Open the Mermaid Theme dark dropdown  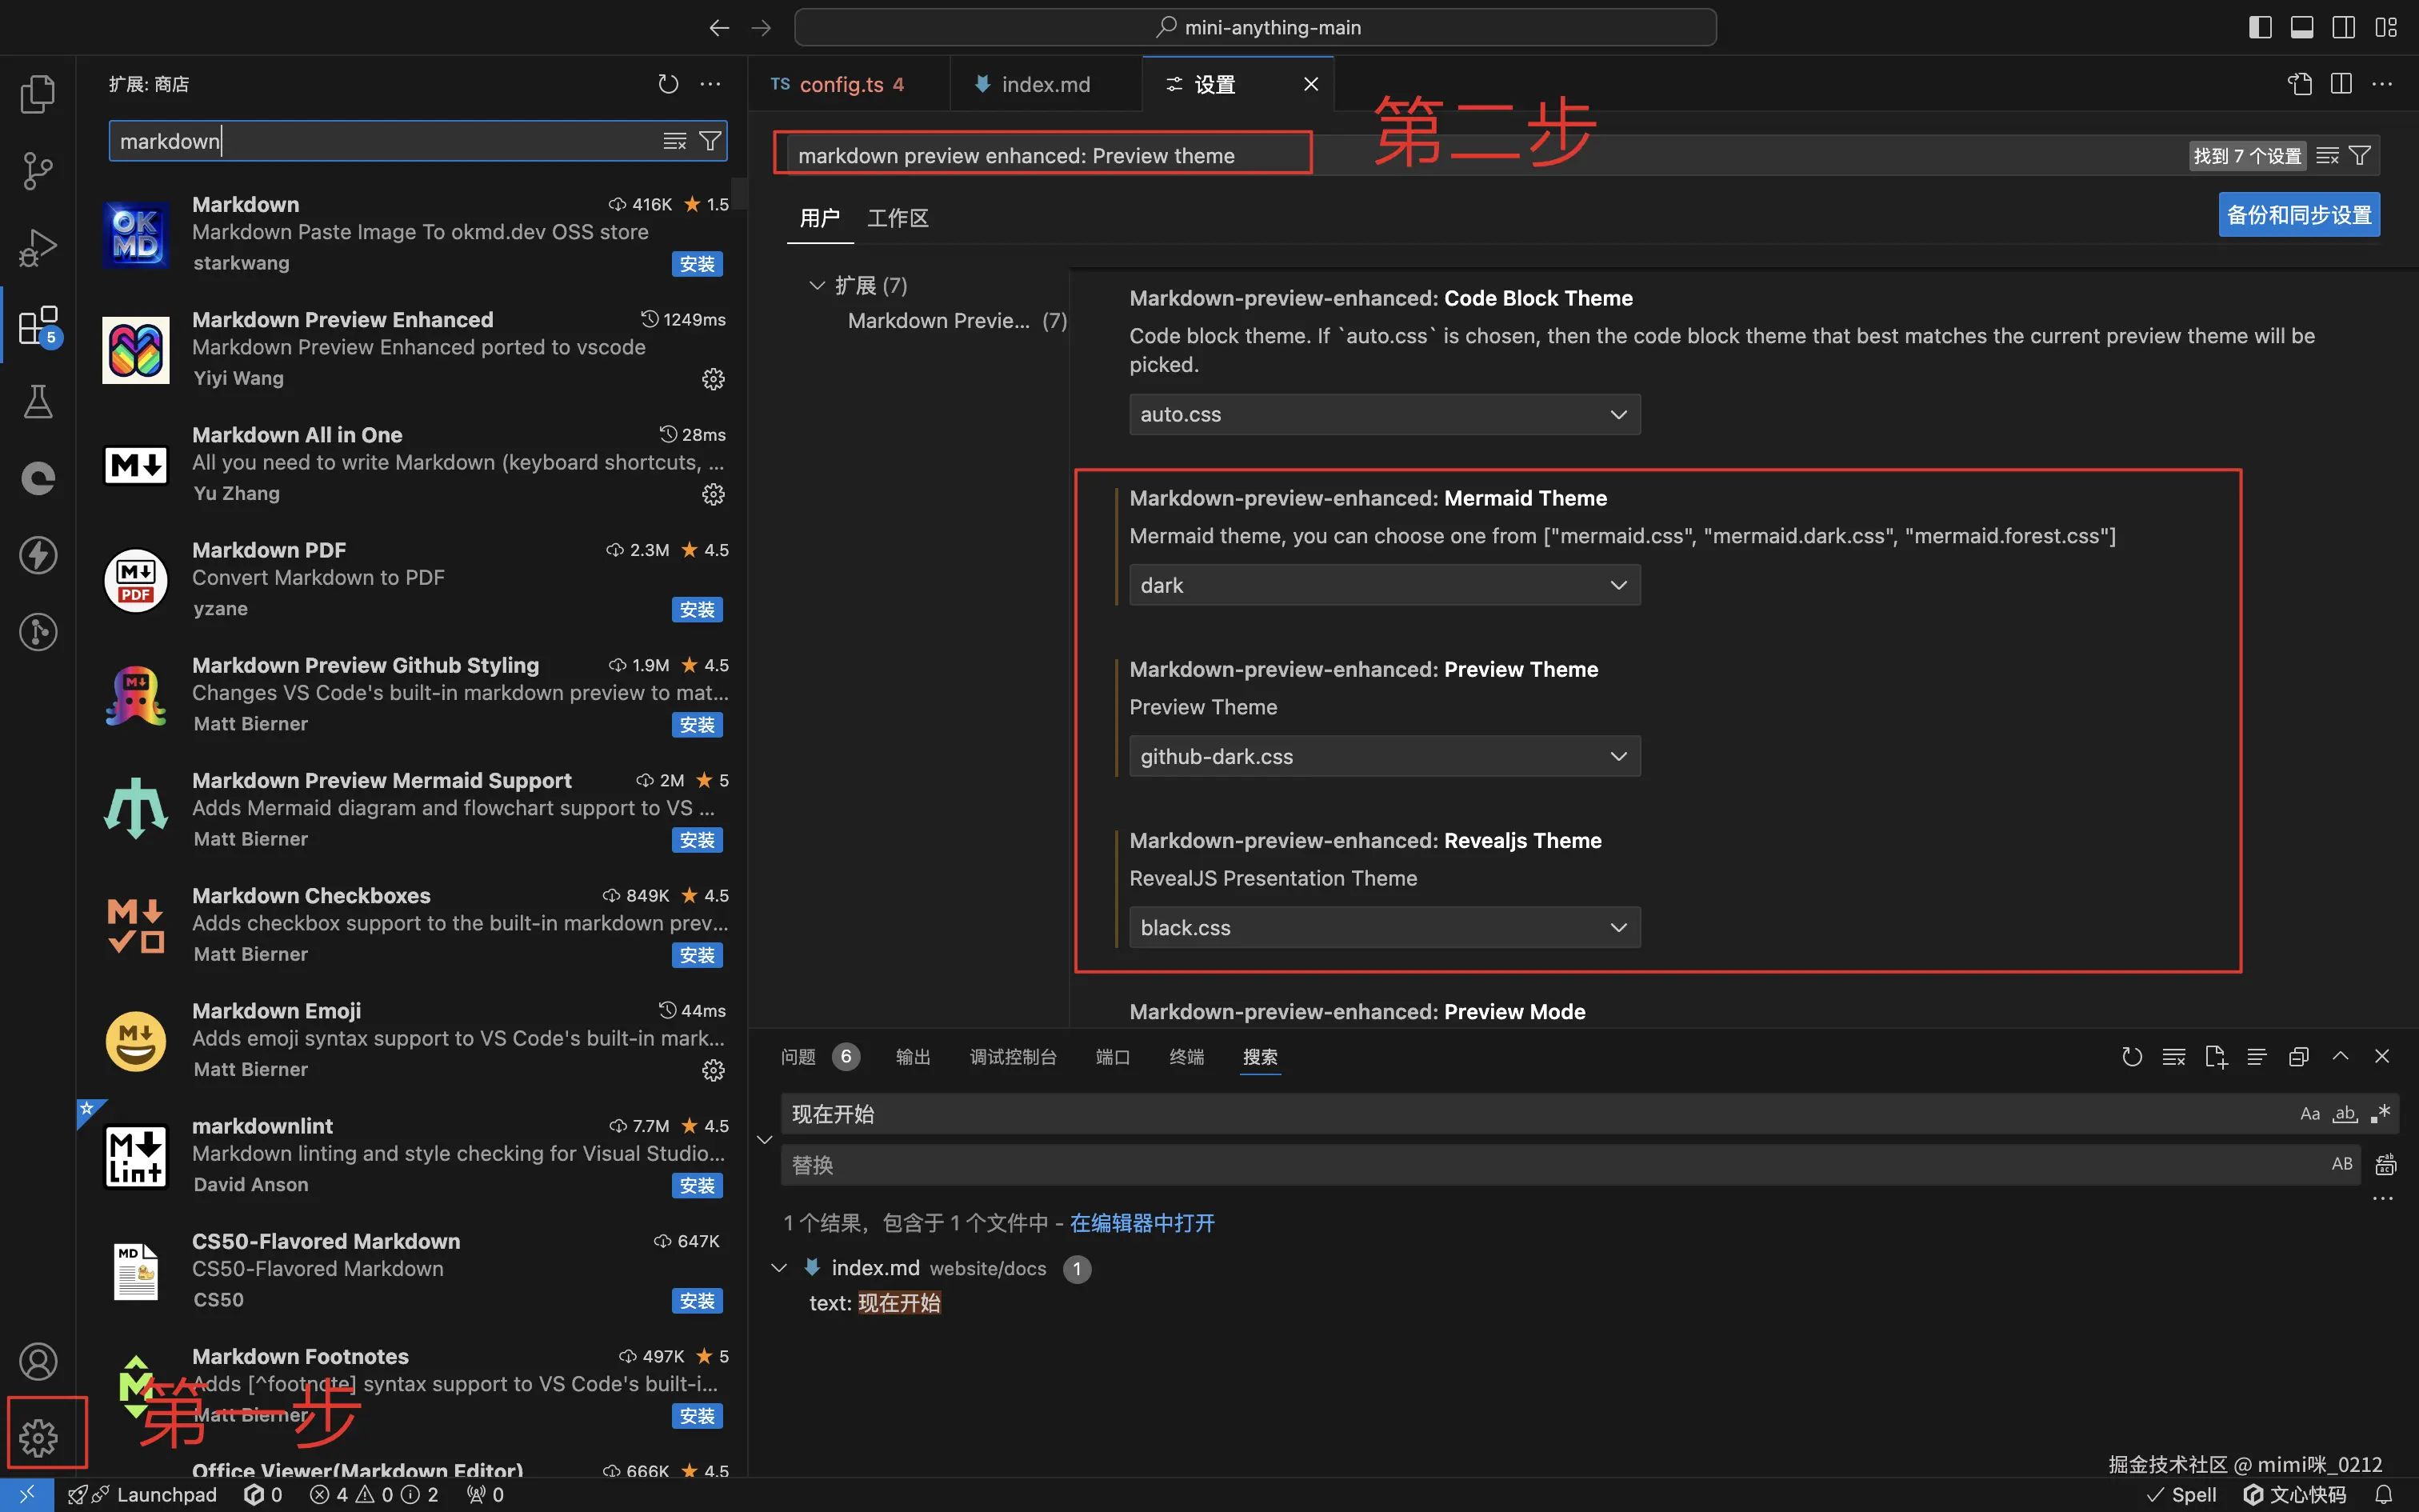point(1383,585)
